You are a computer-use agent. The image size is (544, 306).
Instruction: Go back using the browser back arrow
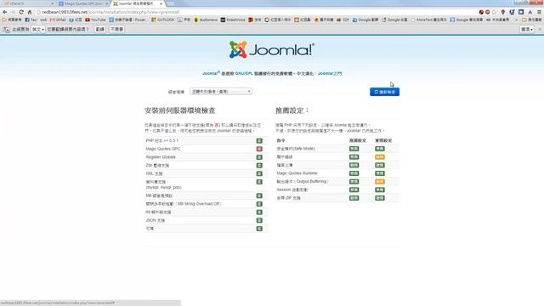tap(5, 12)
